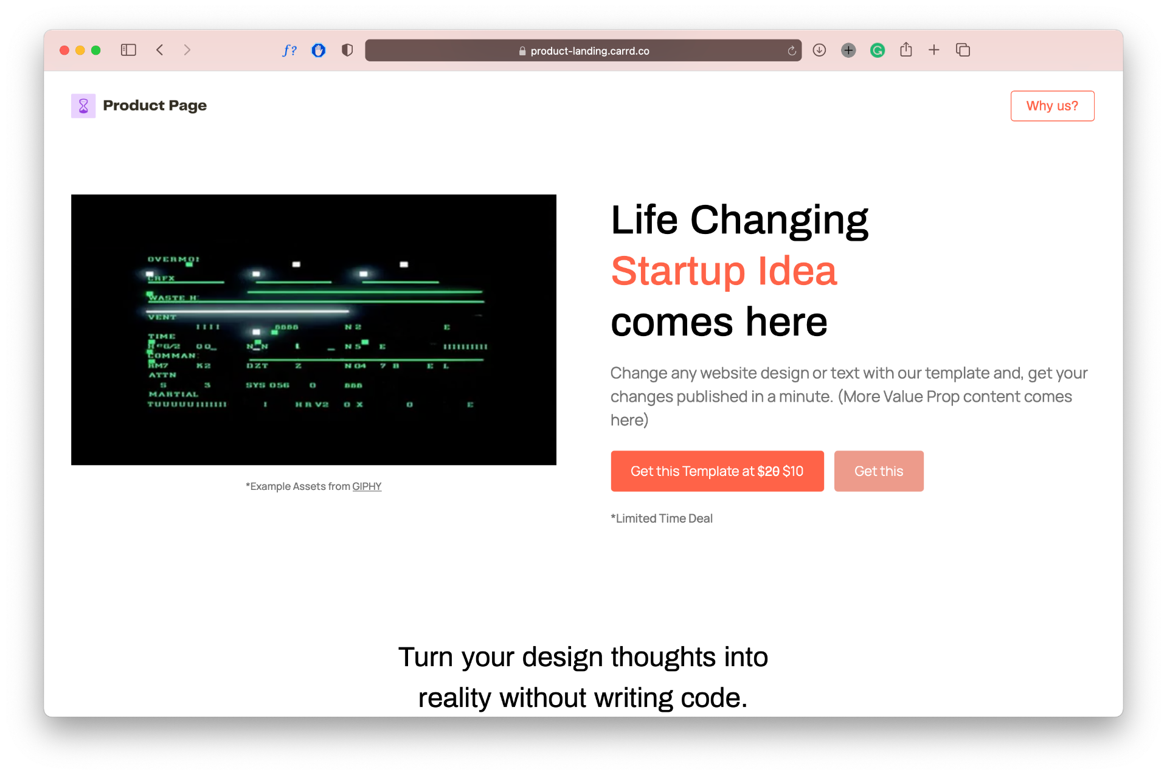Toggle the Safari sidebar panel

pyautogui.click(x=128, y=50)
